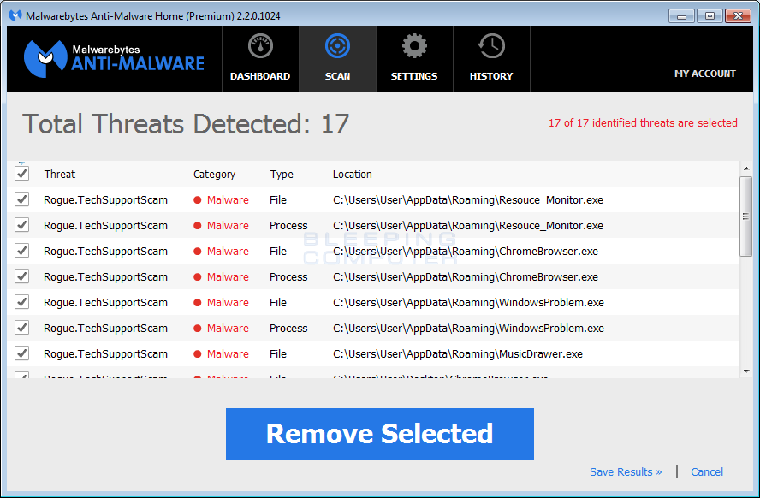The width and height of the screenshot is (760, 498).
Task: Click '17 of 17 identified threats are selected' text
Action: tap(643, 123)
